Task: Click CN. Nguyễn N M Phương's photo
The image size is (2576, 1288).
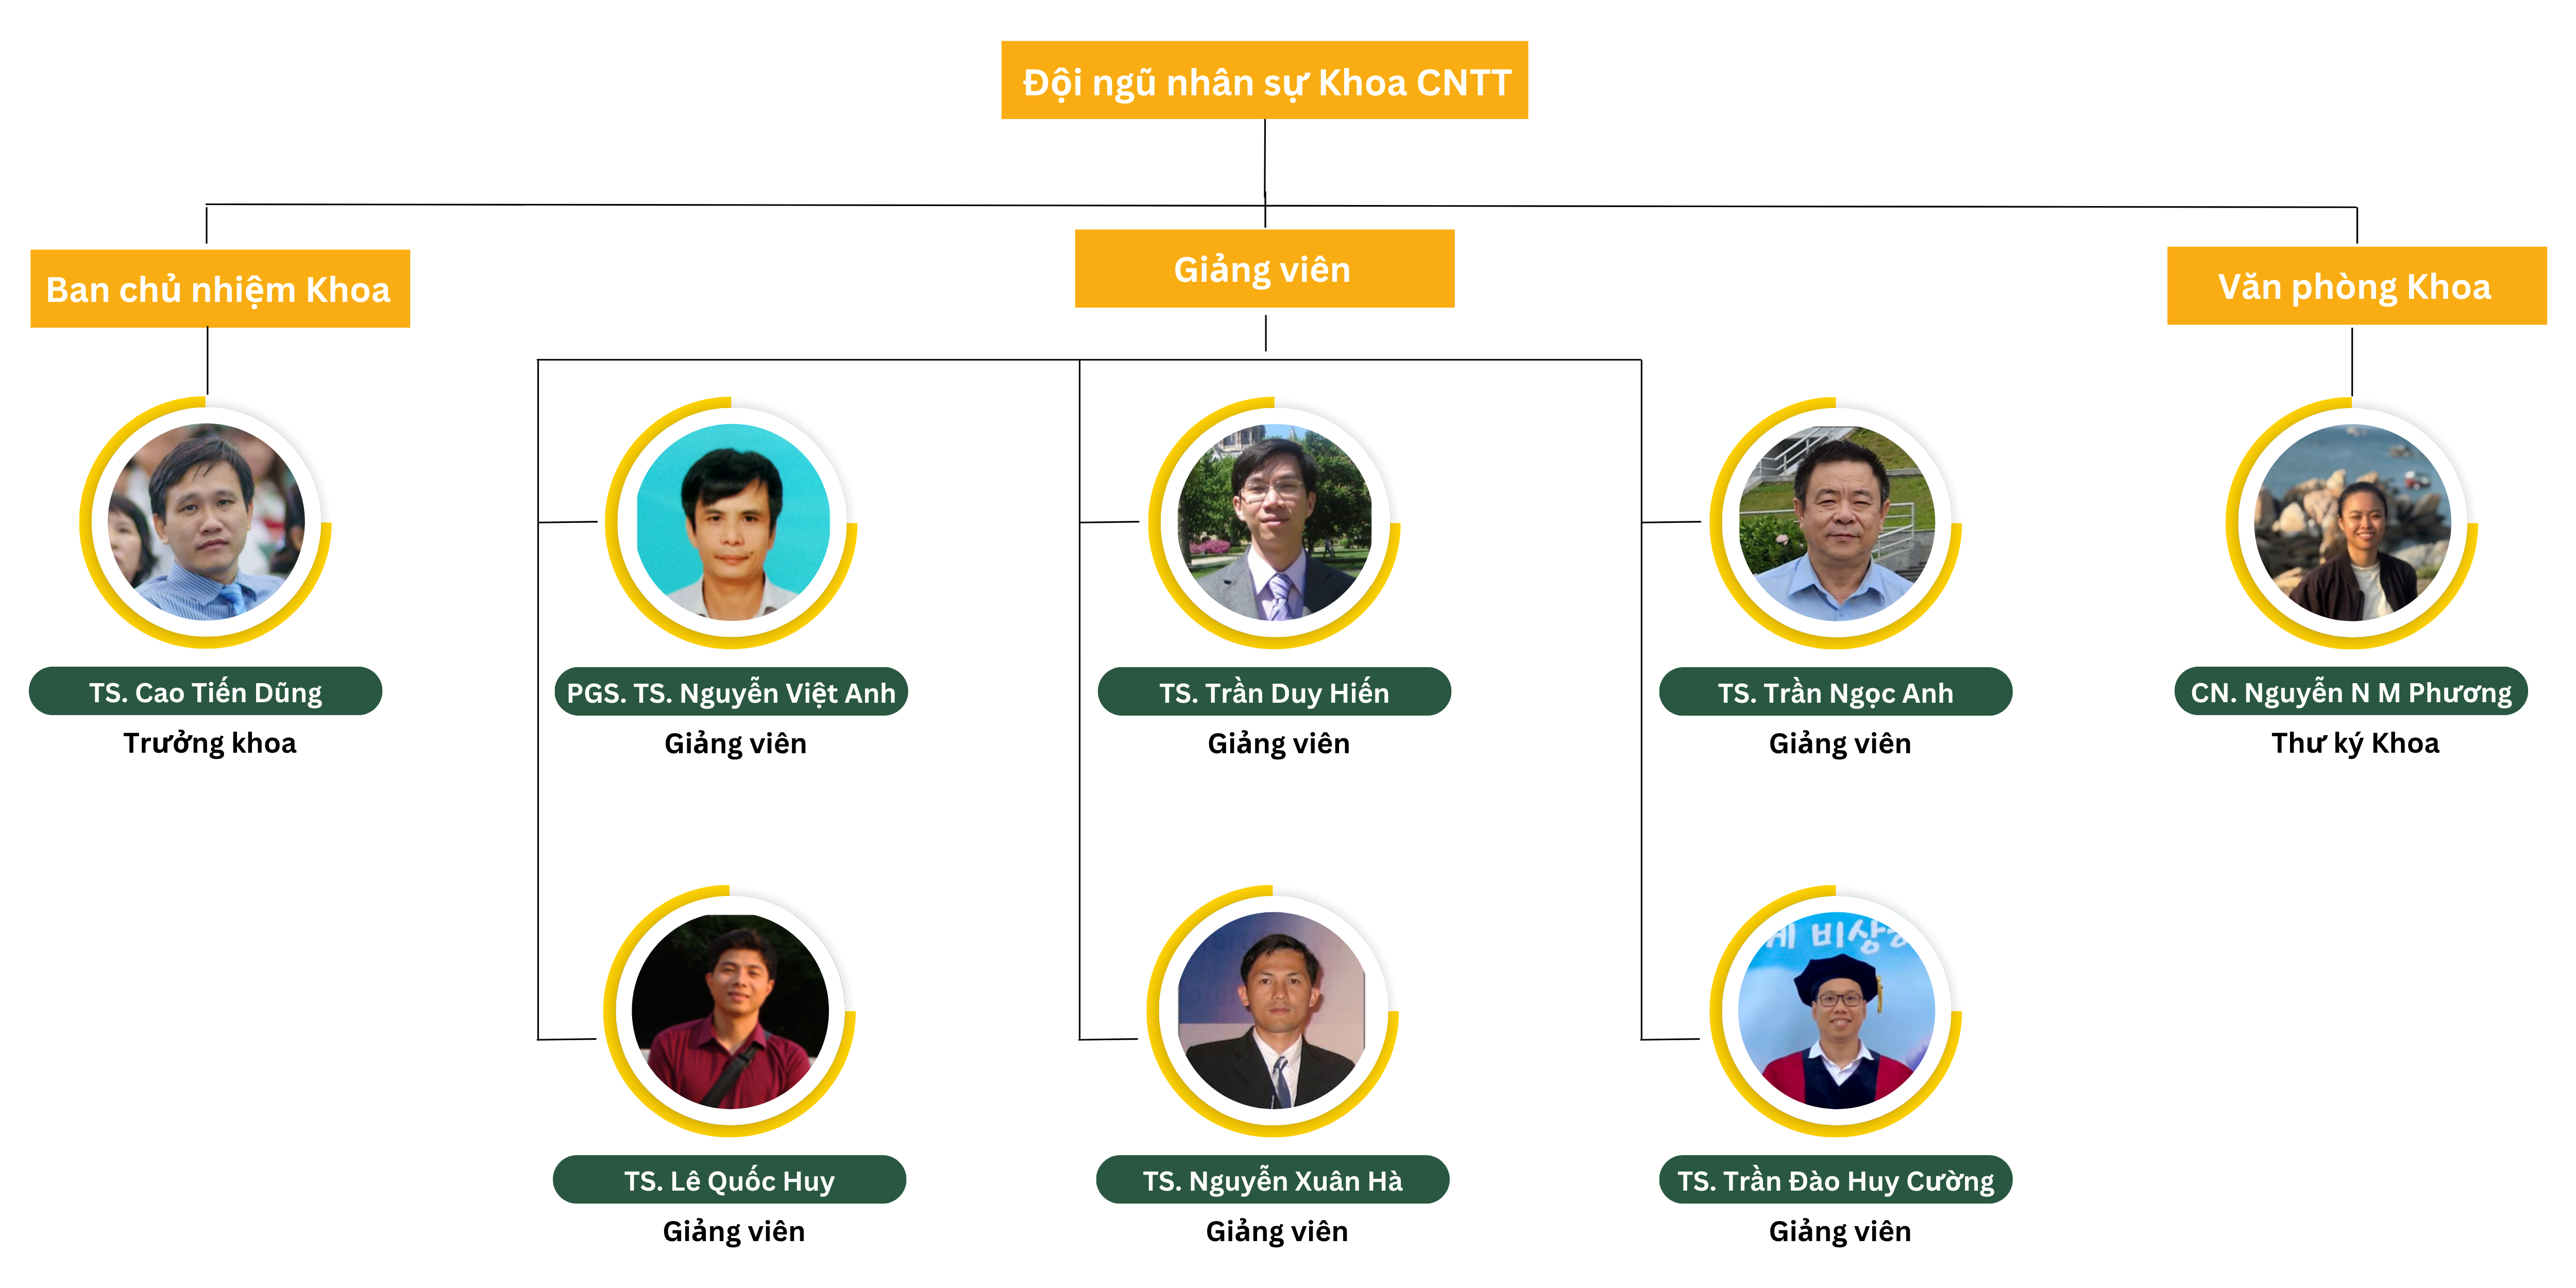Action: click(2352, 522)
